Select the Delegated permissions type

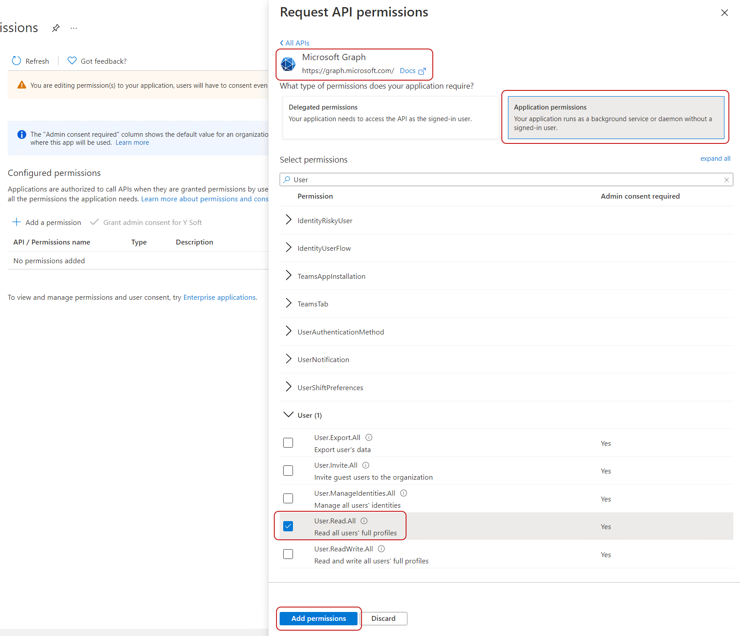(390, 118)
